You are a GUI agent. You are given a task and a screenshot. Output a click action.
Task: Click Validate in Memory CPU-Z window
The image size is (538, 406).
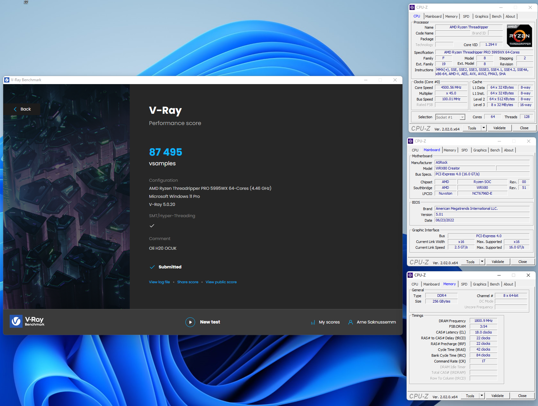[497, 396]
